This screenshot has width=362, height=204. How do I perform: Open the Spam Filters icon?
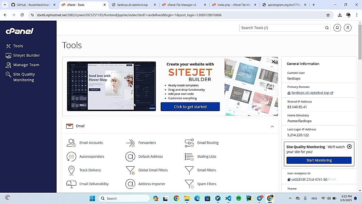tap(189, 184)
